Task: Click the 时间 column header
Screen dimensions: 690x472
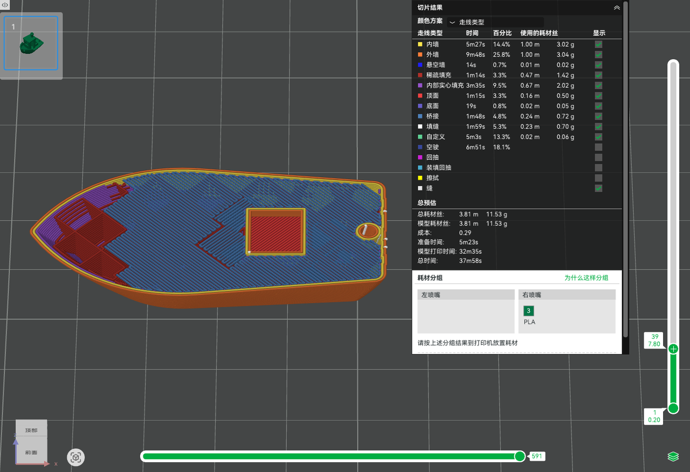Action: point(472,33)
